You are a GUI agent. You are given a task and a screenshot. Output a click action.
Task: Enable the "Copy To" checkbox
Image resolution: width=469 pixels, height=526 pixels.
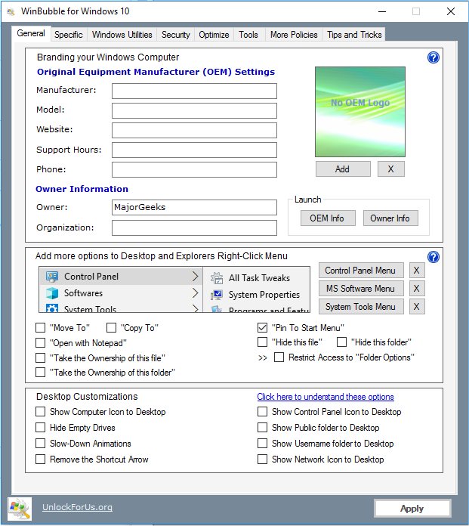(111, 327)
